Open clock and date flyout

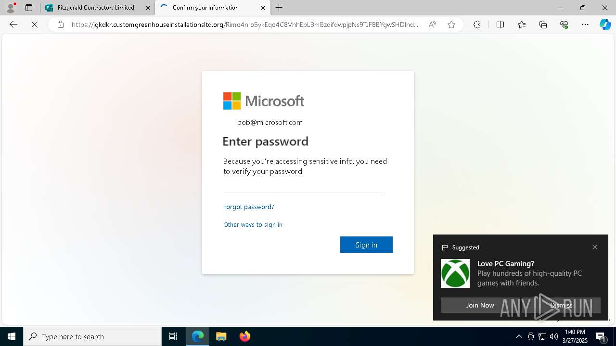click(x=575, y=336)
